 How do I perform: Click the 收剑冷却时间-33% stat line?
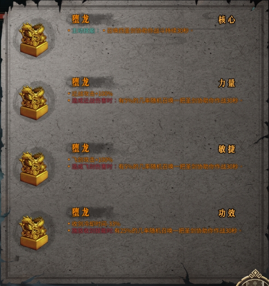pos(96,224)
